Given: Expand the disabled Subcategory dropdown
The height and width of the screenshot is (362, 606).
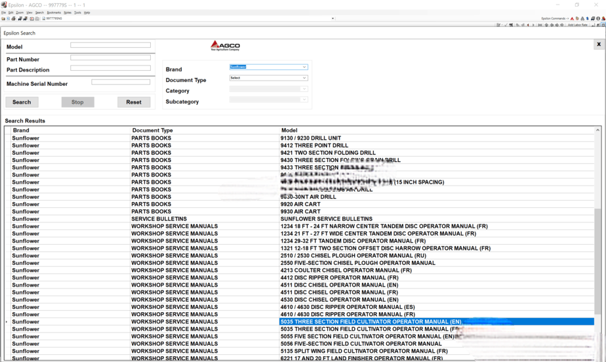Looking at the screenshot, I should [304, 99].
